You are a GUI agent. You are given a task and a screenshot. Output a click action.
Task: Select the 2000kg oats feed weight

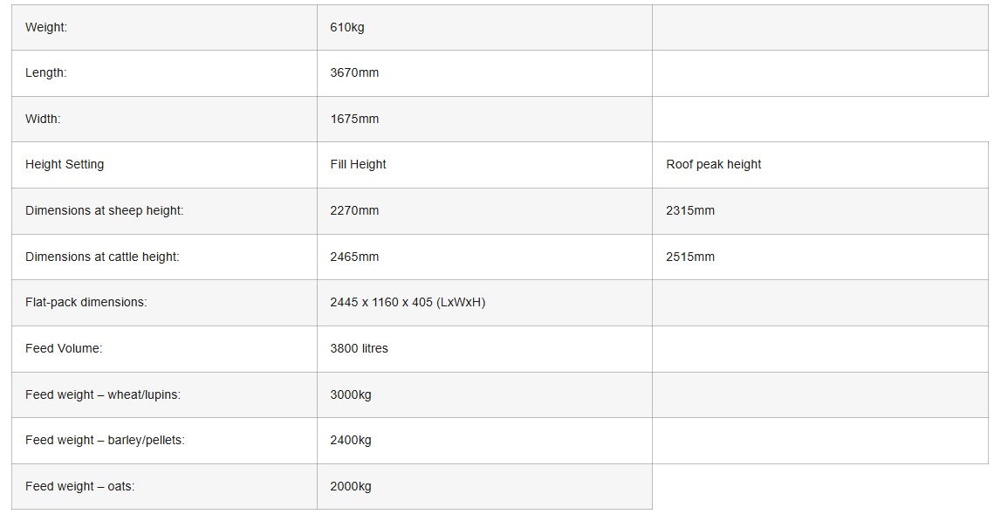pyautogui.click(x=351, y=486)
